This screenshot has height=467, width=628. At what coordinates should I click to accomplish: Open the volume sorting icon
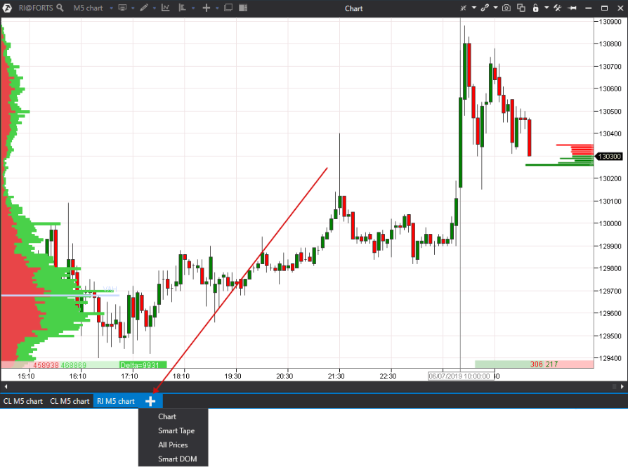pos(183,8)
